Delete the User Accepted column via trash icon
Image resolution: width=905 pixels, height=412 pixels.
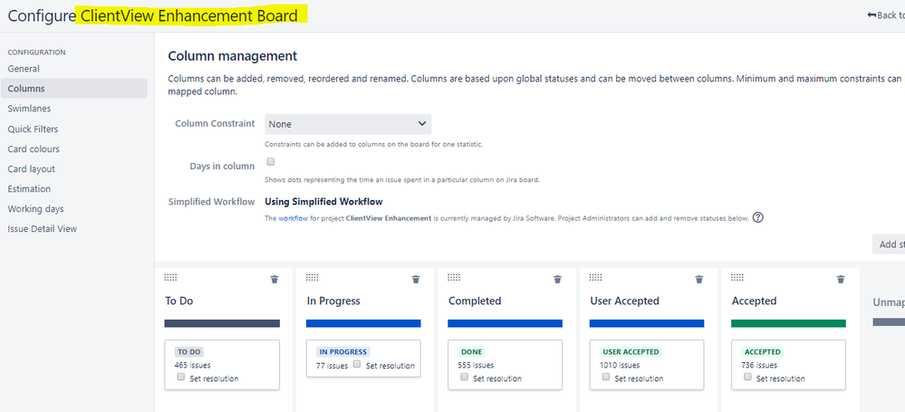(x=699, y=279)
